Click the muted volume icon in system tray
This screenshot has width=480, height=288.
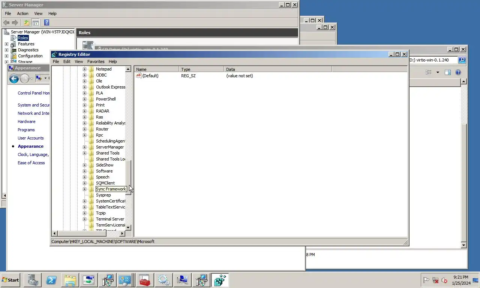(444, 280)
